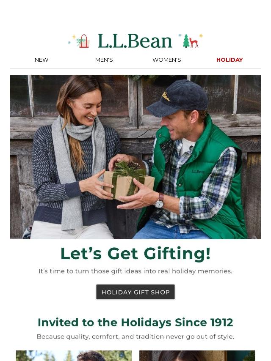The image size is (271, 361).
Task: Click the wrapped gift box in photo
Action: coord(129,182)
